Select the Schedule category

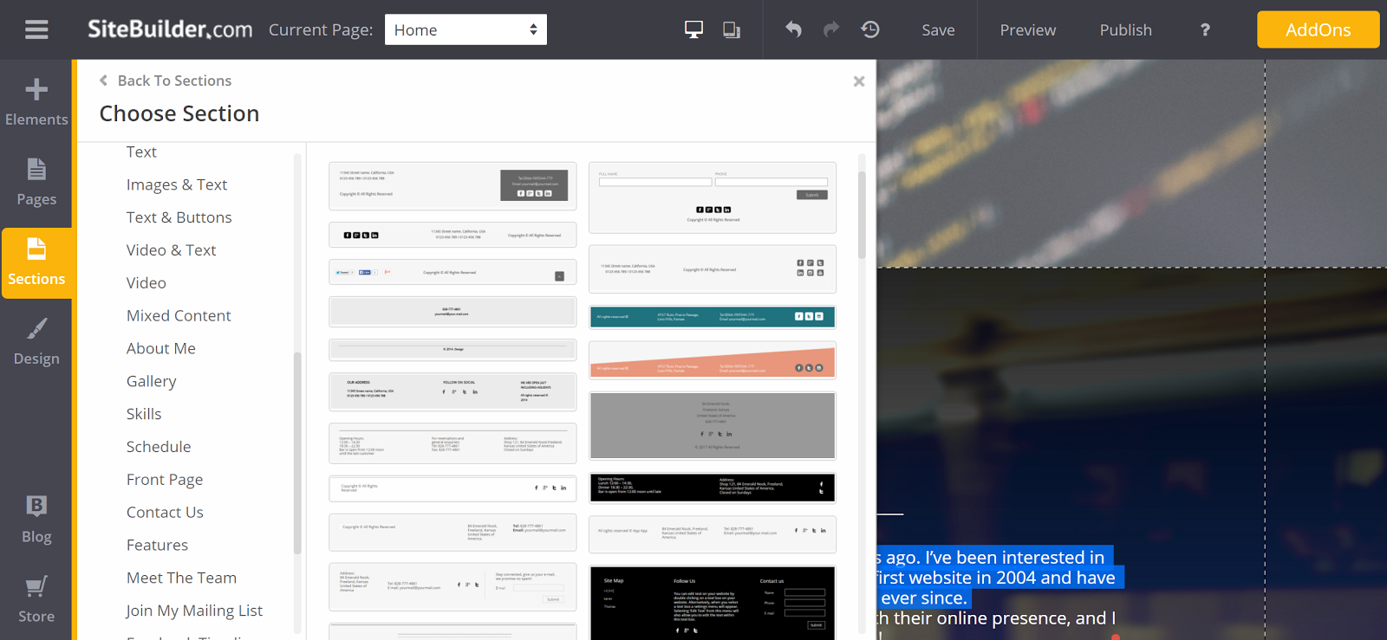pyautogui.click(x=159, y=447)
